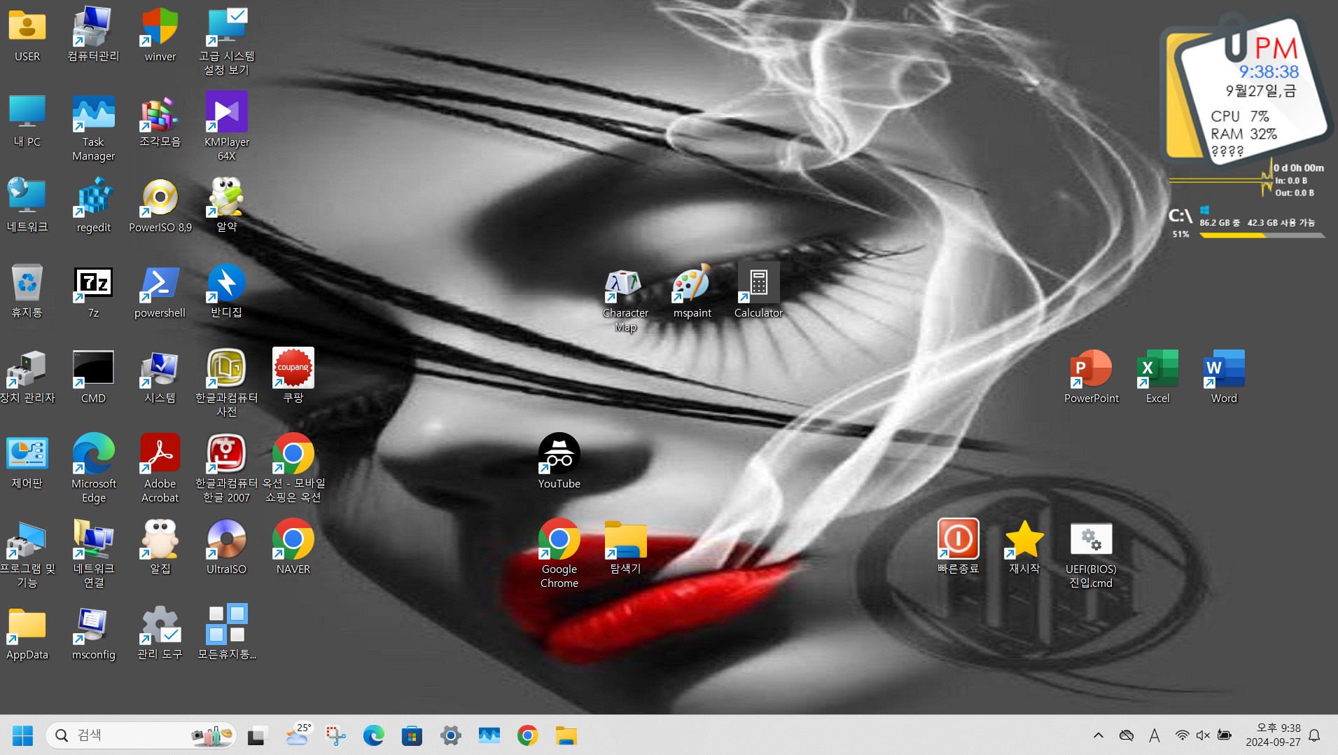Open the Windows Start button
This screenshot has height=755, width=1338.
pos(23,735)
